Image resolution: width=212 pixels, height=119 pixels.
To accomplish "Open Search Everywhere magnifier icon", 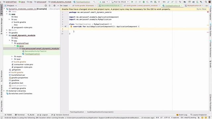I will pos(206,2).
